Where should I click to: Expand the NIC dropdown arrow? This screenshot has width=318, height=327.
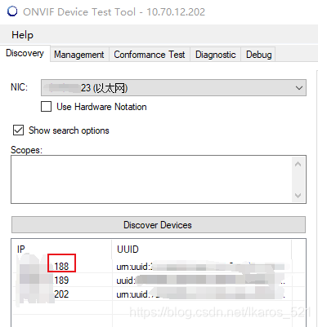[x=299, y=88]
